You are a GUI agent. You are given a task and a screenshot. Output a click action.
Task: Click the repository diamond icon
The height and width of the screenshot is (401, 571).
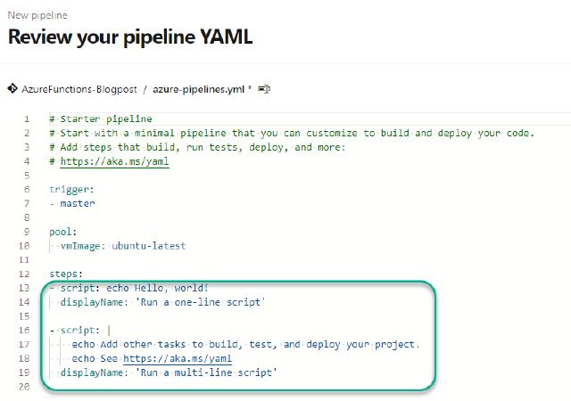[12, 89]
